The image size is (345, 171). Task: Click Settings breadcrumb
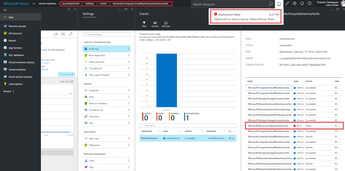[x=90, y=4]
